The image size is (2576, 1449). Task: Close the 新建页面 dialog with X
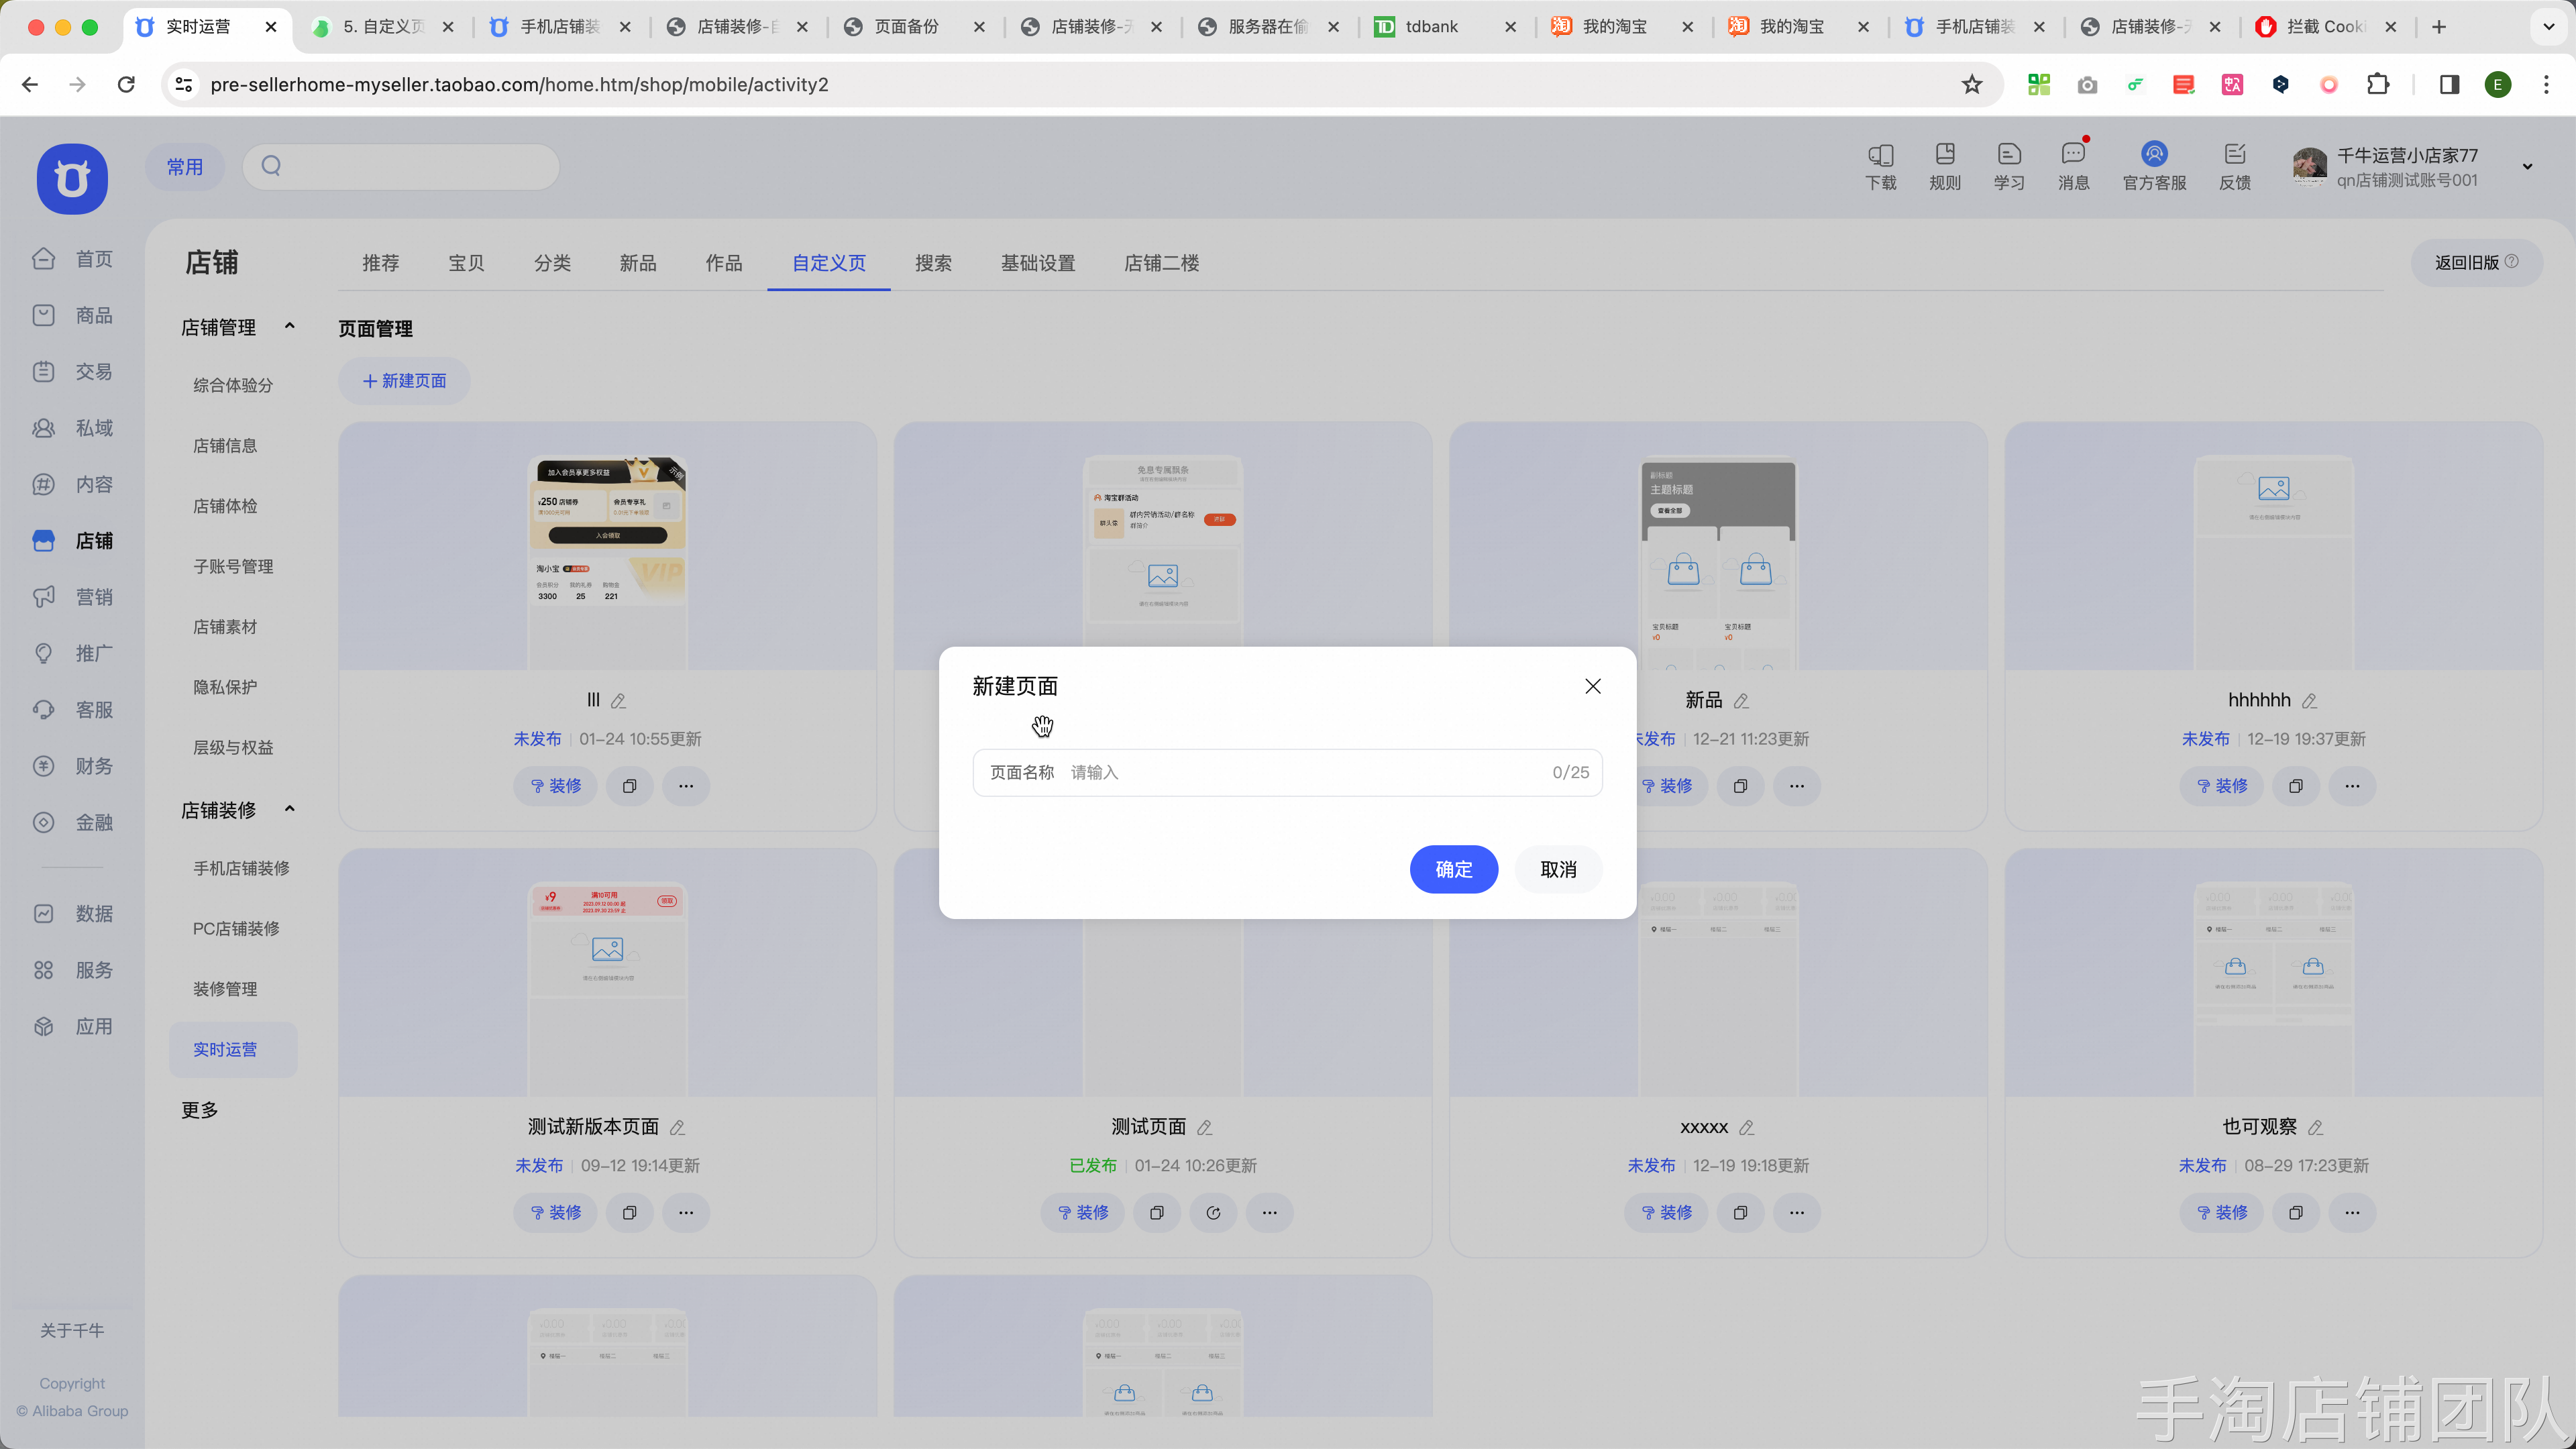[x=1592, y=686]
